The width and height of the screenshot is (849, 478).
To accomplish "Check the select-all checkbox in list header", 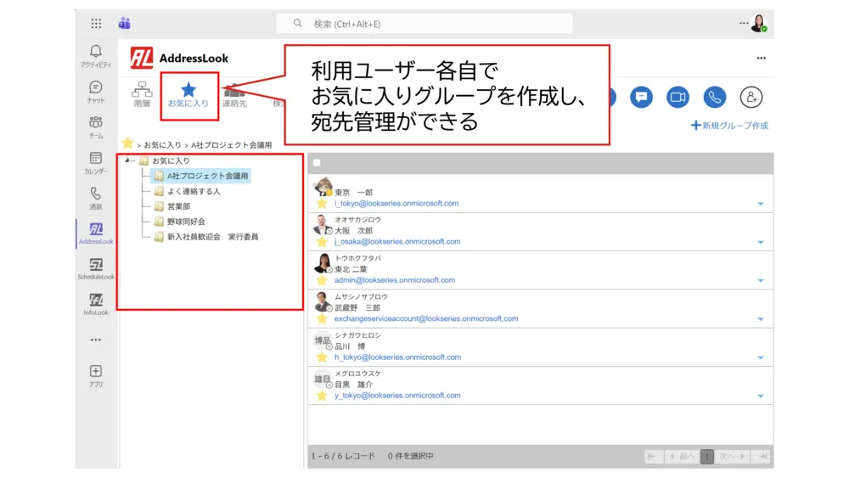I will click(x=317, y=162).
